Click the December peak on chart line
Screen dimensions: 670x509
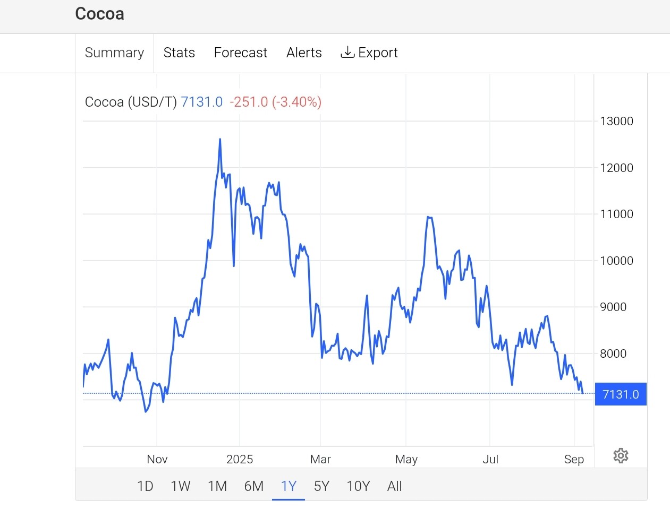point(220,140)
